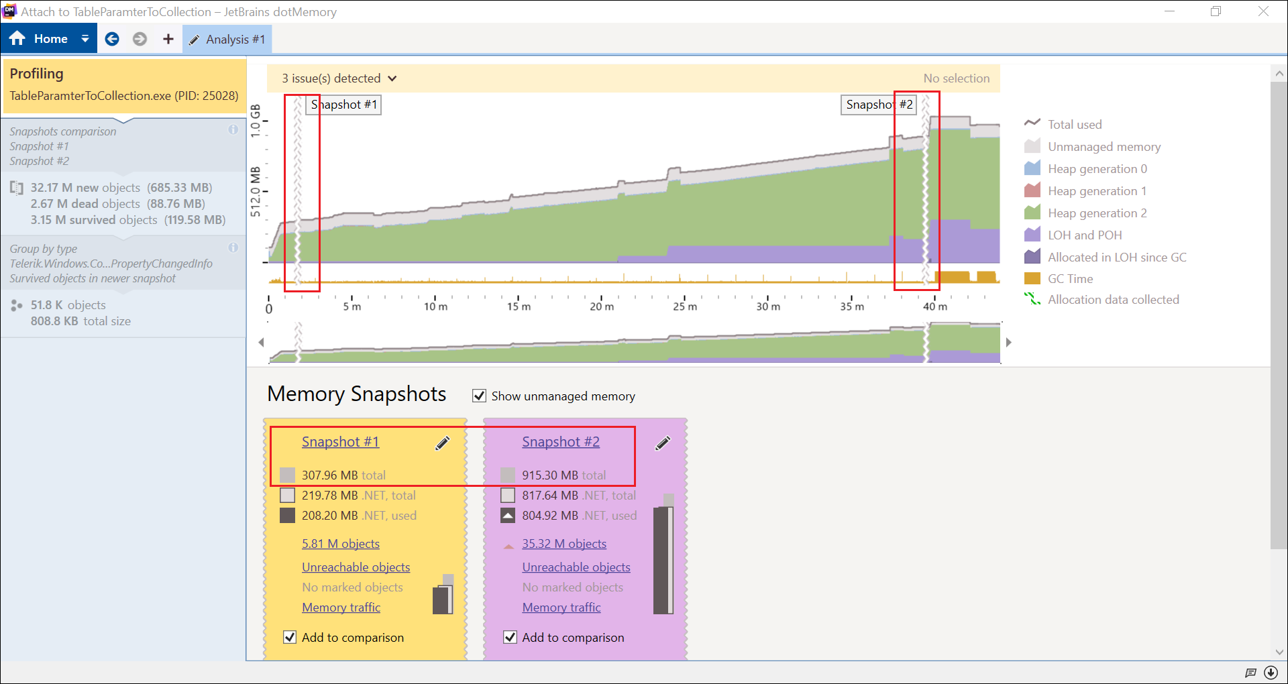The height and width of the screenshot is (684, 1288).
Task: Click the 915.30 MB total value
Action: tap(564, 475)
